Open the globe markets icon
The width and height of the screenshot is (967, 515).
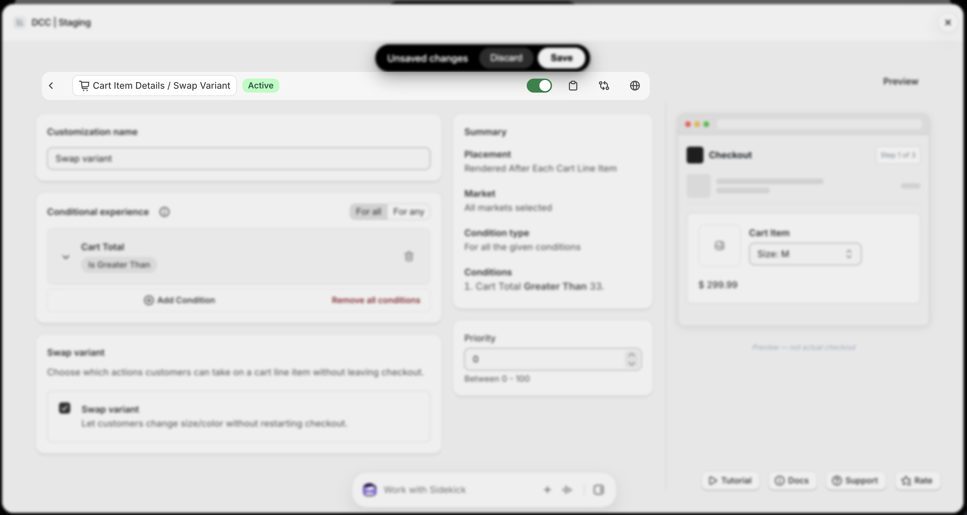tap(634, 86)
